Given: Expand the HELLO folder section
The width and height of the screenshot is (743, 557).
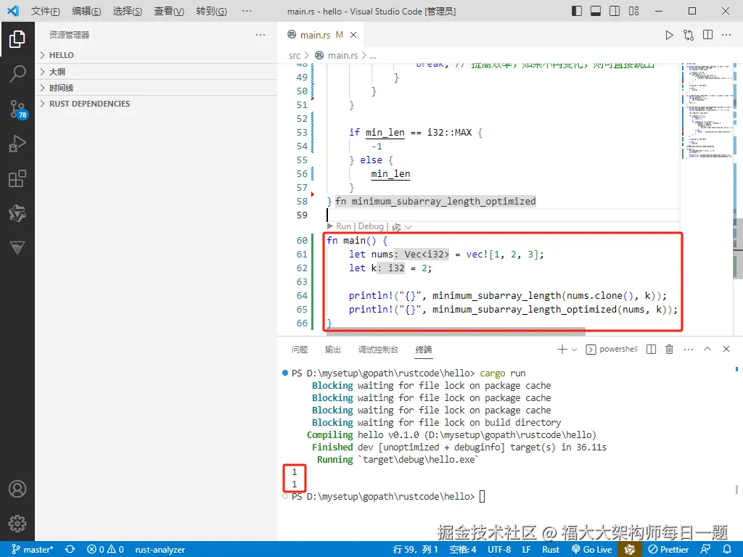Looking at the screenshot, I should [156, 55].
